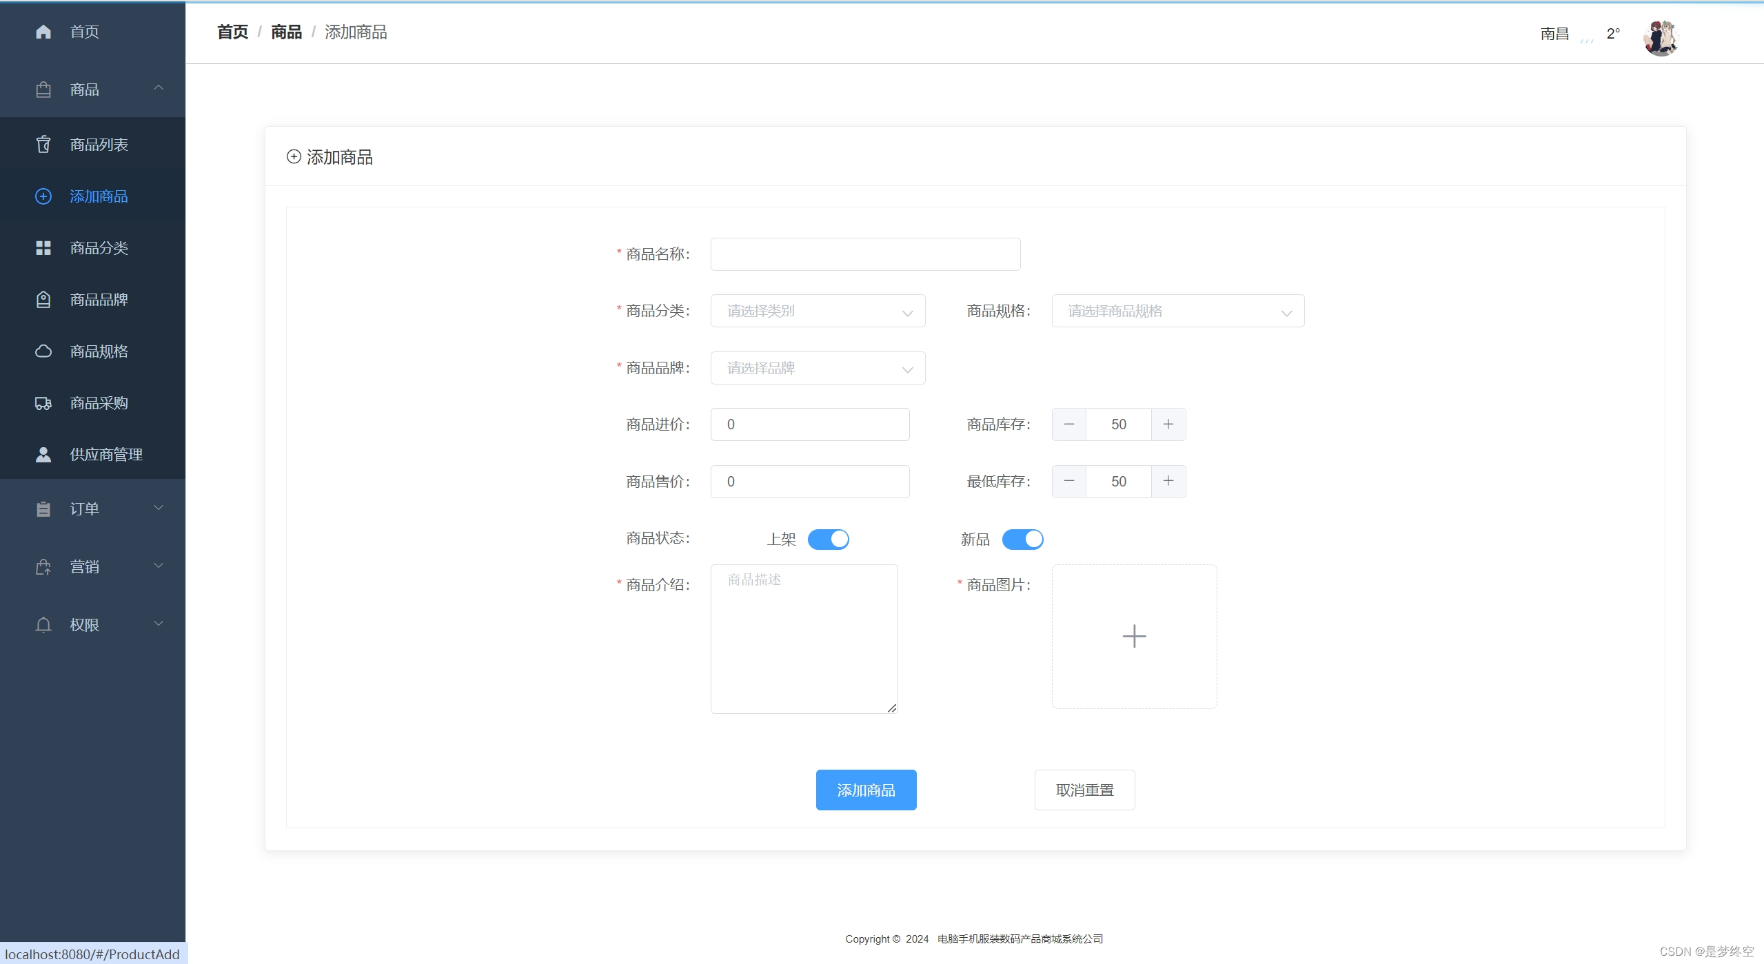The image size is (1764, 964).
Task: Click the user avatar in header
Action: click(1661, 38)
